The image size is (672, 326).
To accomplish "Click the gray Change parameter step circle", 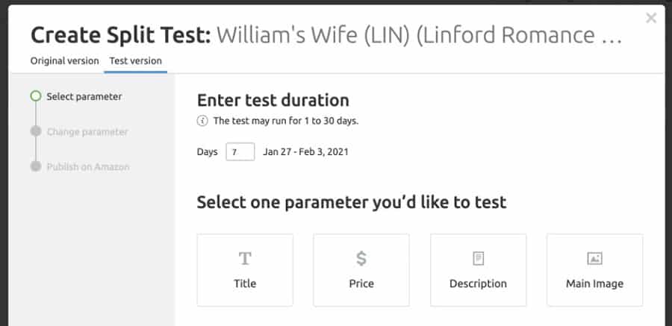I will click(36, 131).
